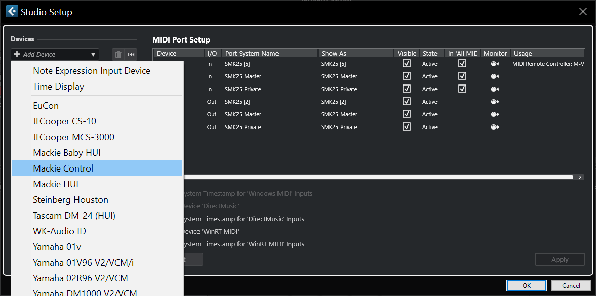The image size is (596, 296).
Task: Select WK-Audio ID from the device menu
Action: (97, 231)
